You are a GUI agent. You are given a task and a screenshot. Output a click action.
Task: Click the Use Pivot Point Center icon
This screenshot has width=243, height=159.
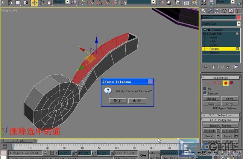coord(74,3)
